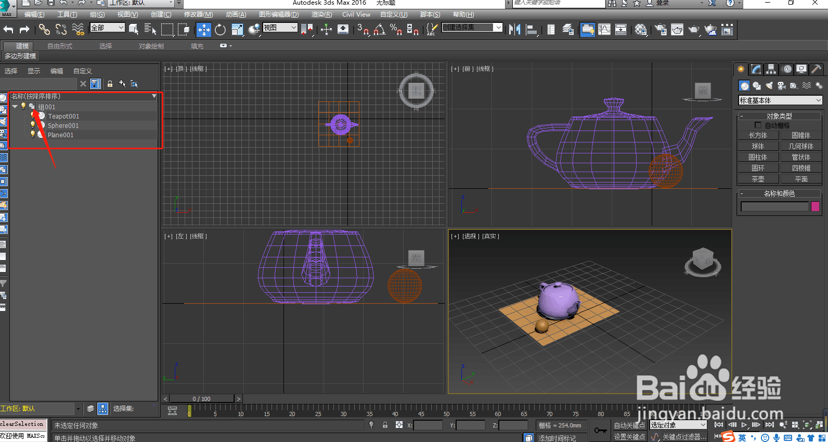Open the 修改器(M) menu

pos(198,15)
